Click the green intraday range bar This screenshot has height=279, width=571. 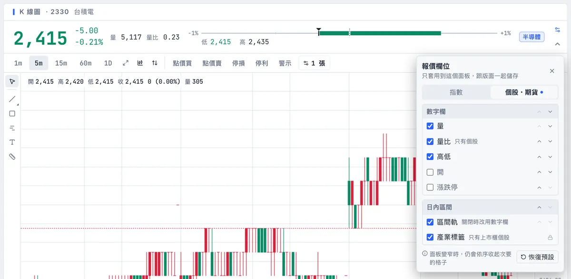380,33
